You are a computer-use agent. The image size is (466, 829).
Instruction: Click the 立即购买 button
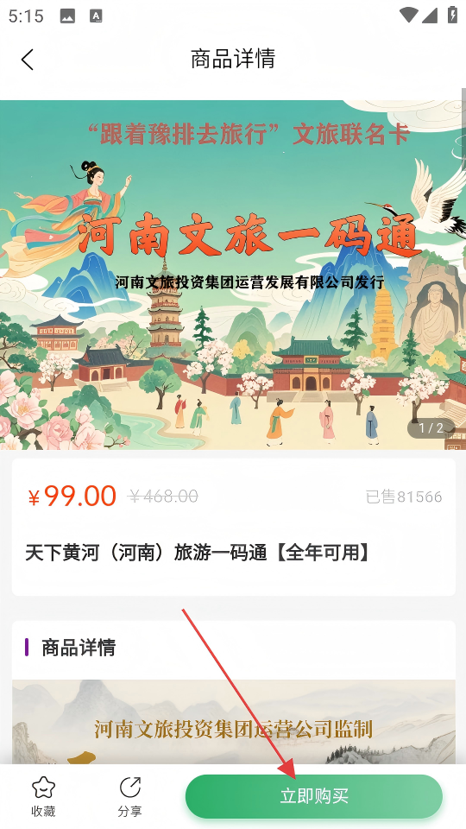[314, 796]
